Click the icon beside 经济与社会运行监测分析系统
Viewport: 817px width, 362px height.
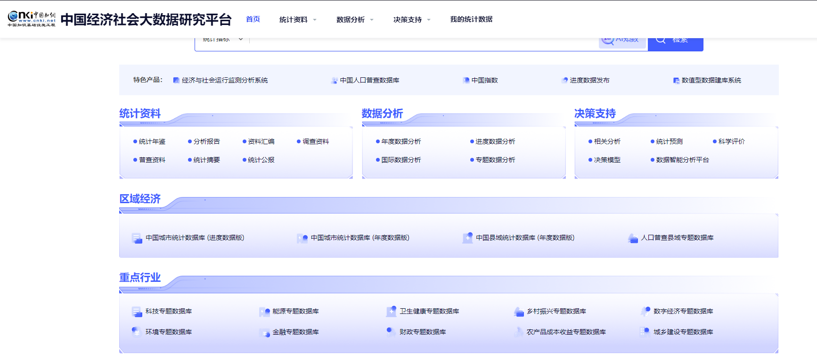(176, 81)
